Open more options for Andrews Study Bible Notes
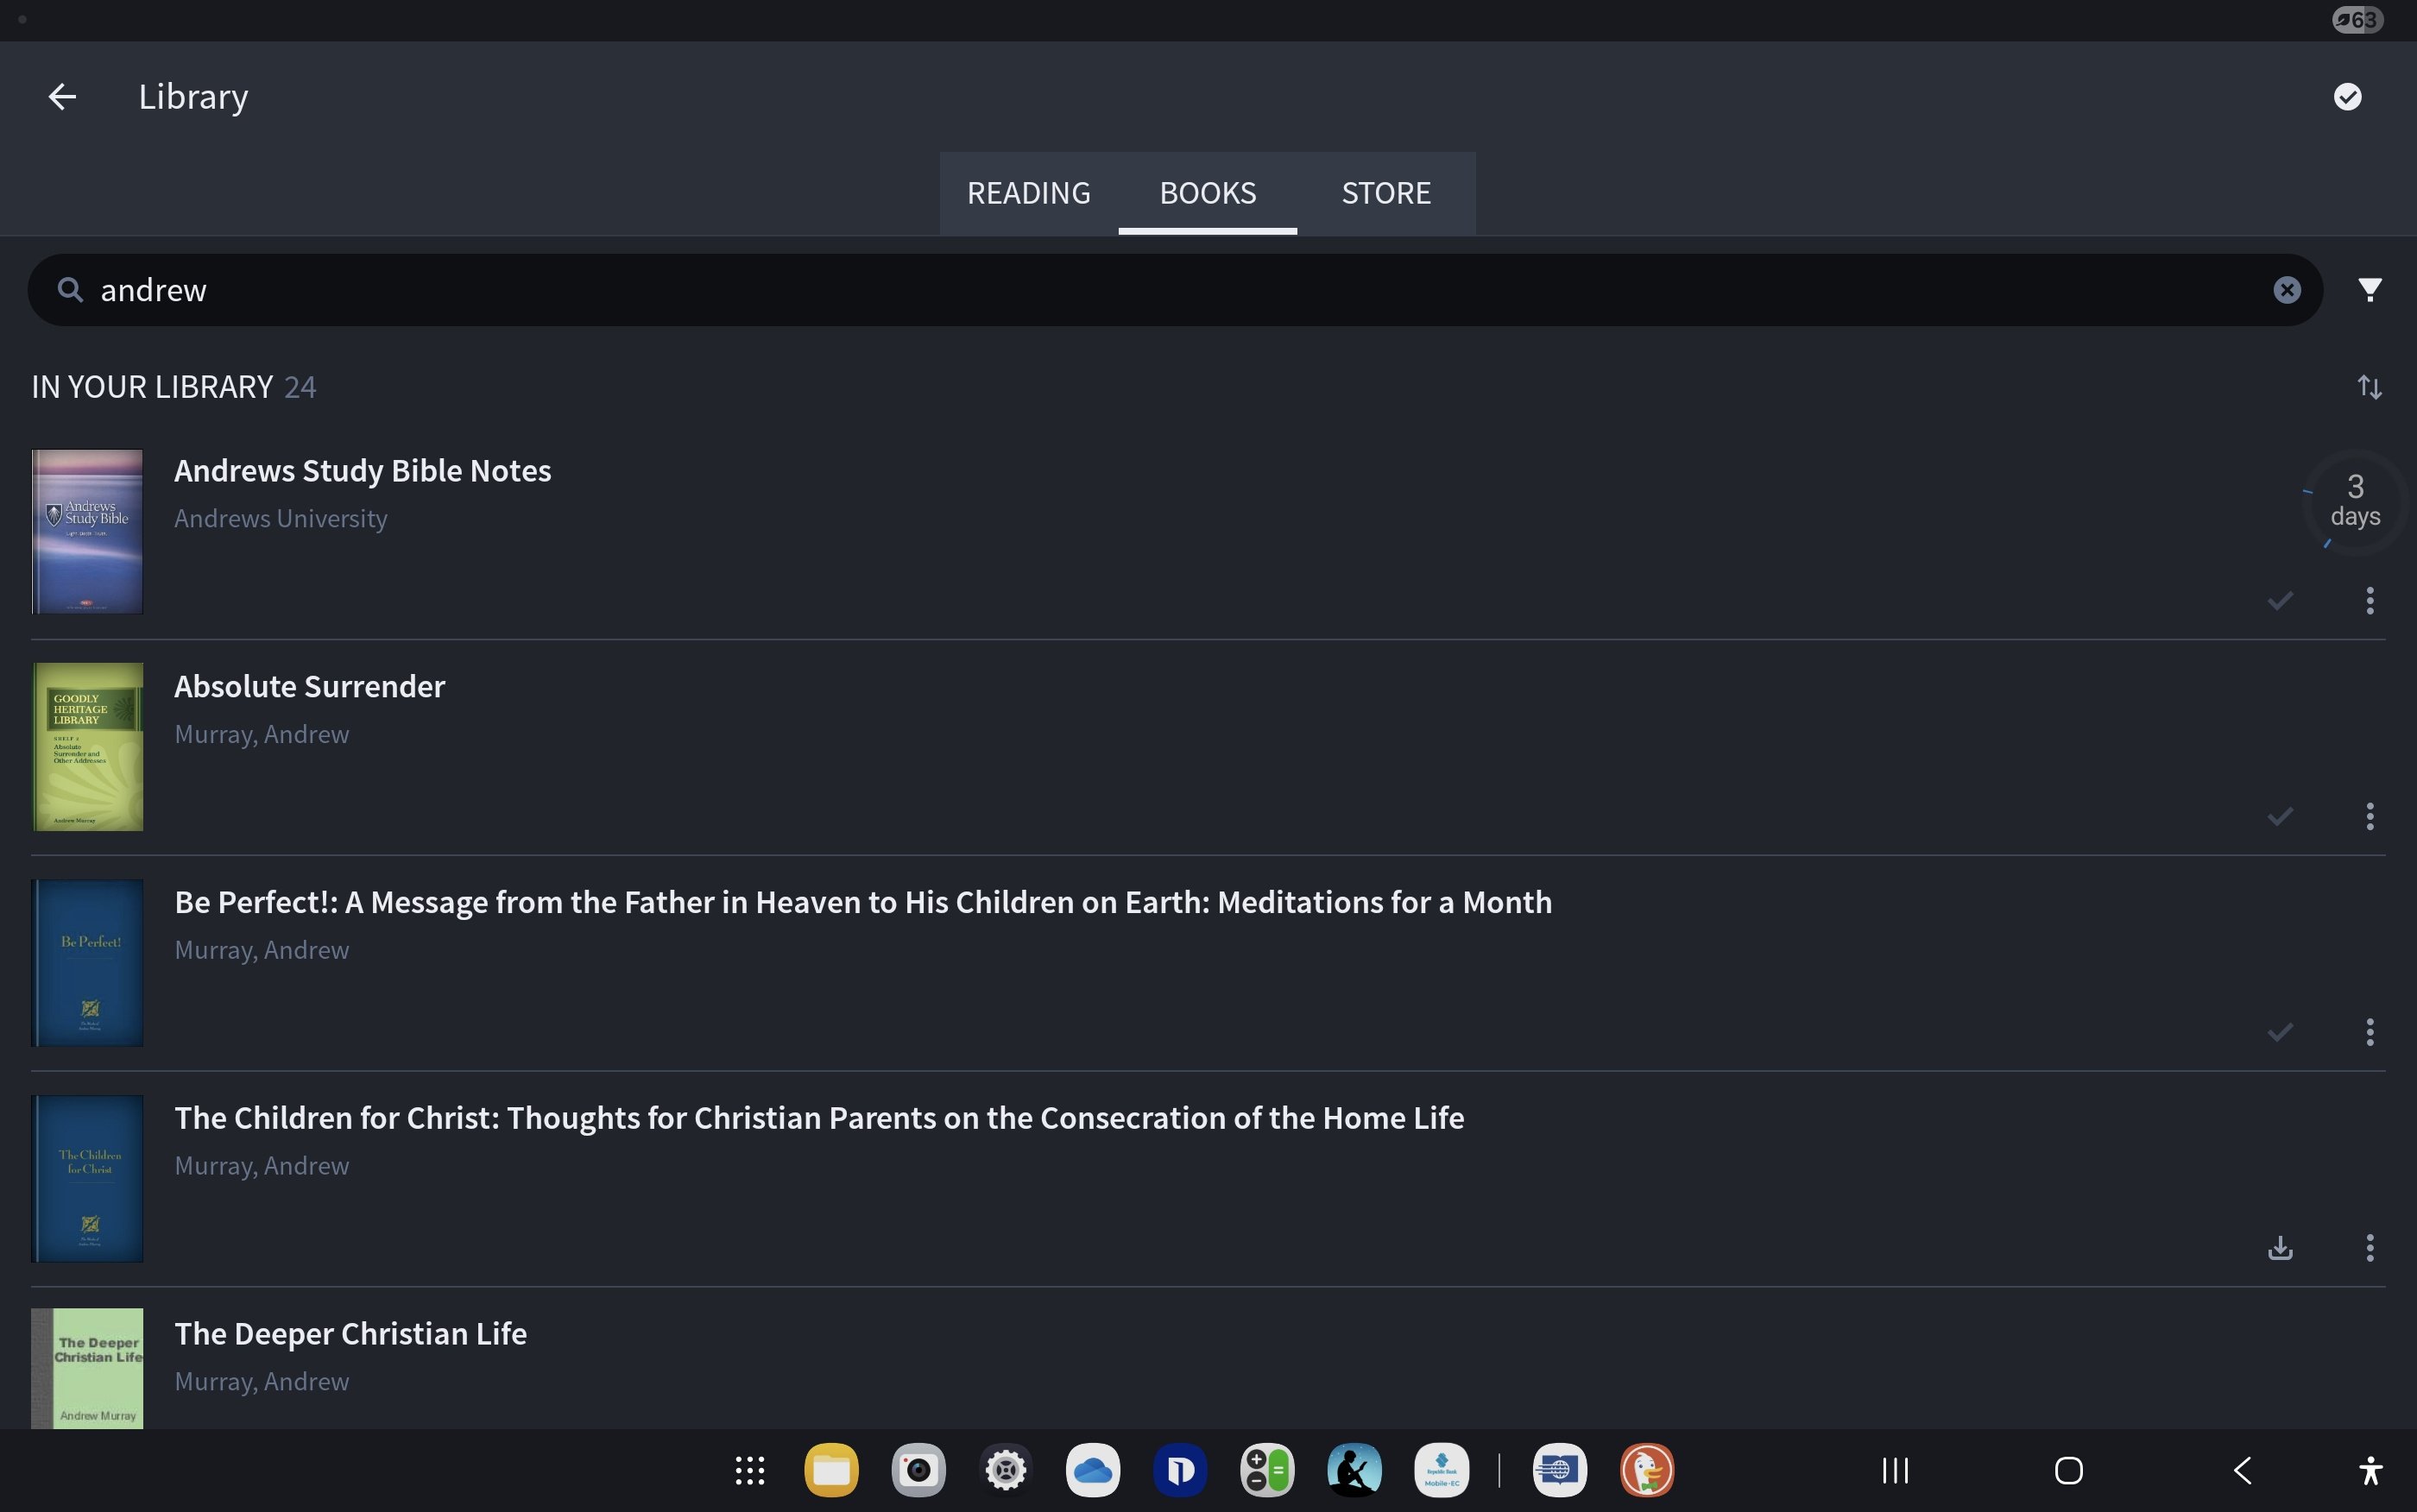Screen dimensions: 2417x1512 2369,601
